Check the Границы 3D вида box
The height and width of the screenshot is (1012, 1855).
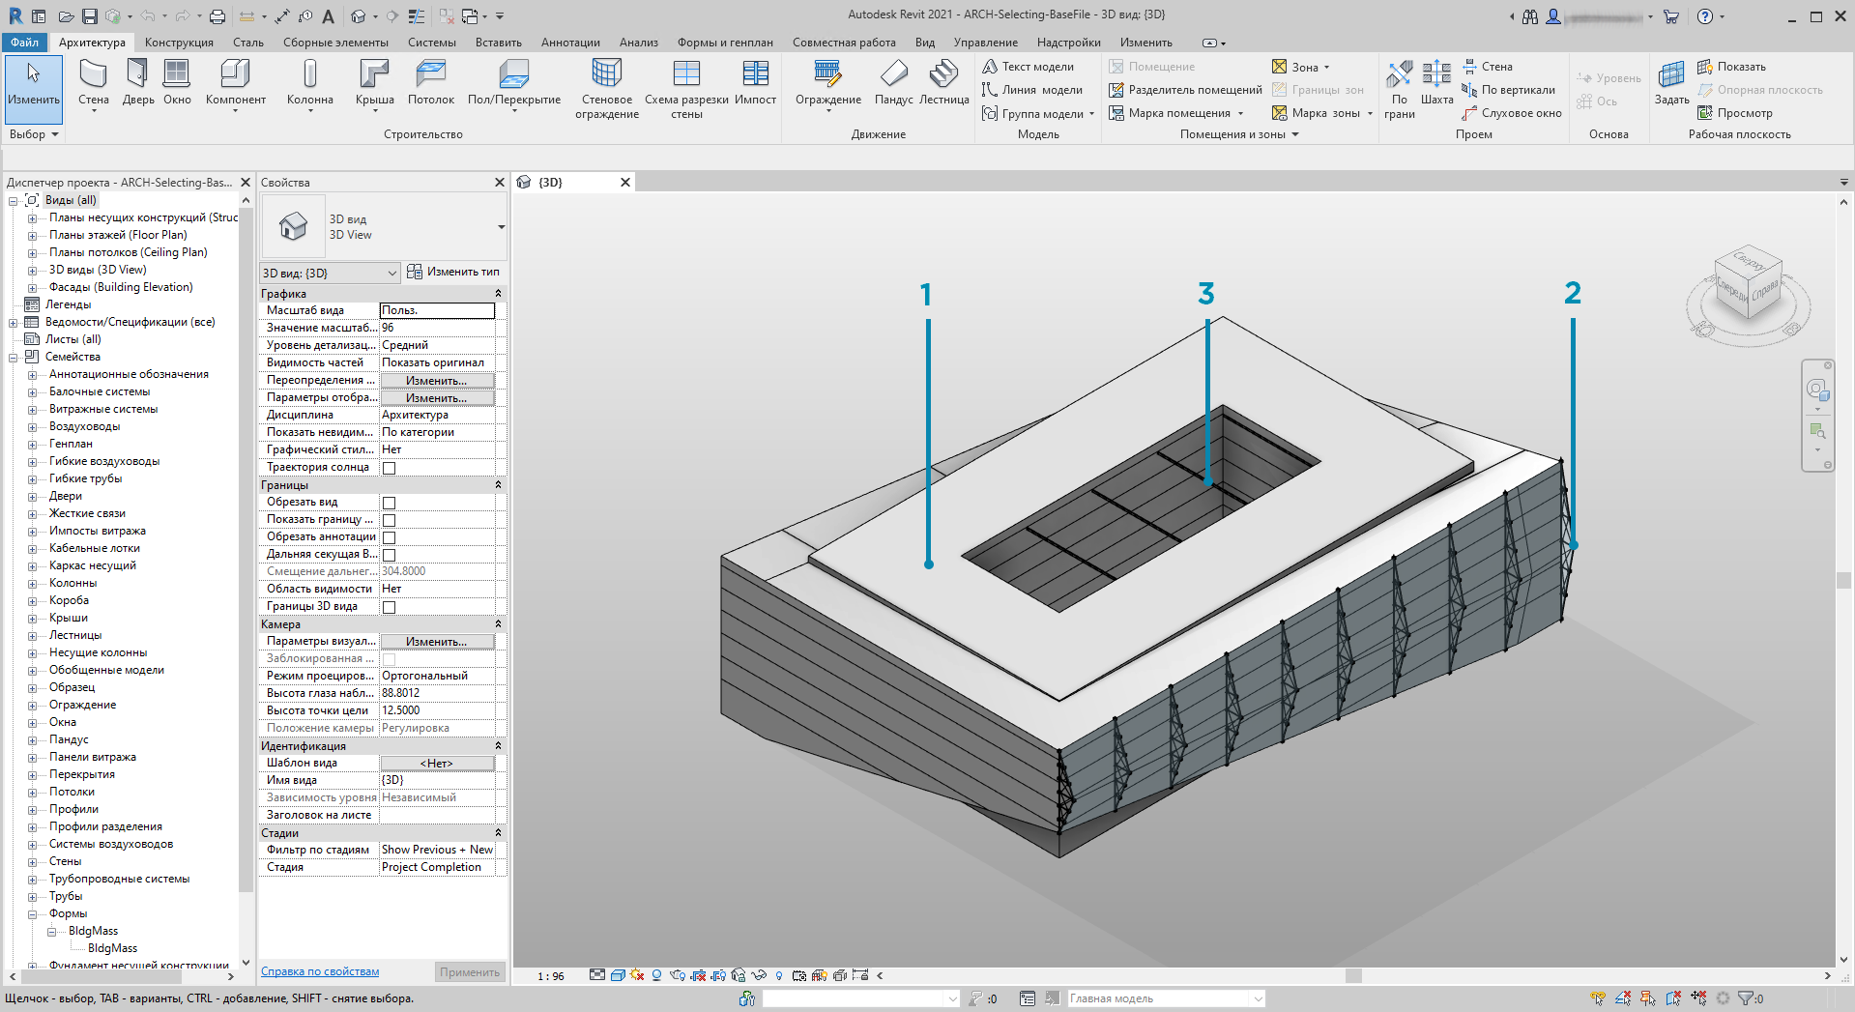(390, 607)
